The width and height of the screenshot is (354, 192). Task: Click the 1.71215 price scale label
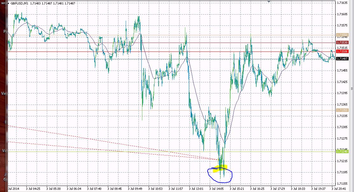[342, 161]
